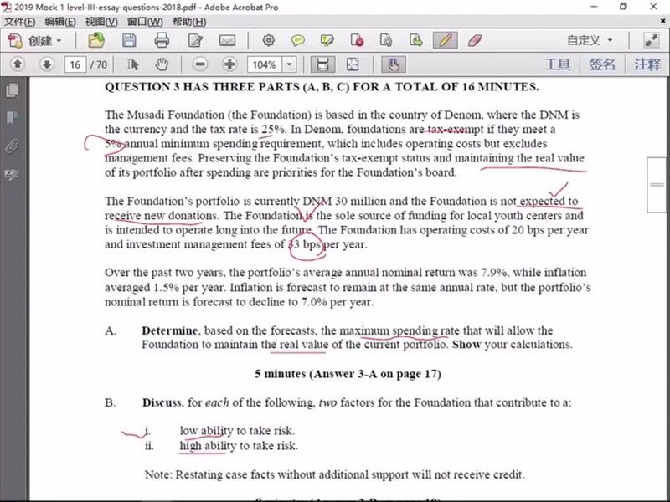Click the page number field showing 16

click(75, 65)
